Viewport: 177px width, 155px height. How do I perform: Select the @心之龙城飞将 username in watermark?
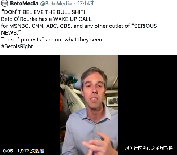[x=157, y=148]
